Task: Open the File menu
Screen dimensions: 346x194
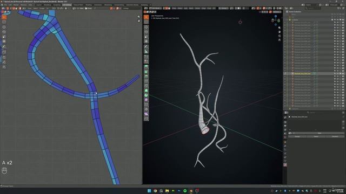Action: point(5,5)
